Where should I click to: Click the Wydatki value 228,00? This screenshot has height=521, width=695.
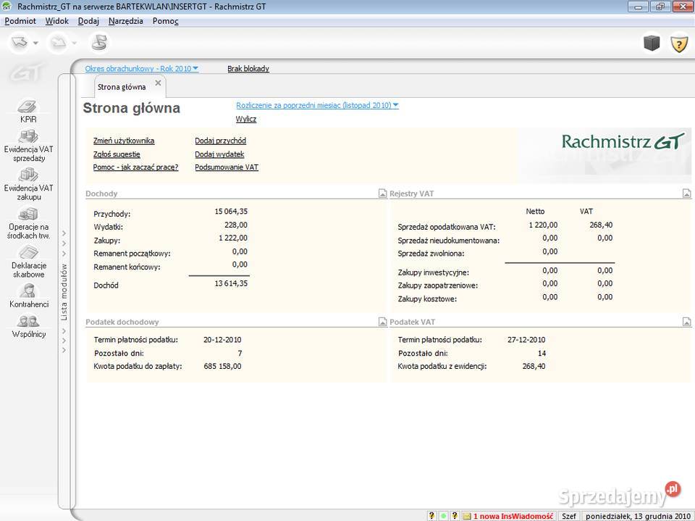pyautogui.click(x=236, y=225)
